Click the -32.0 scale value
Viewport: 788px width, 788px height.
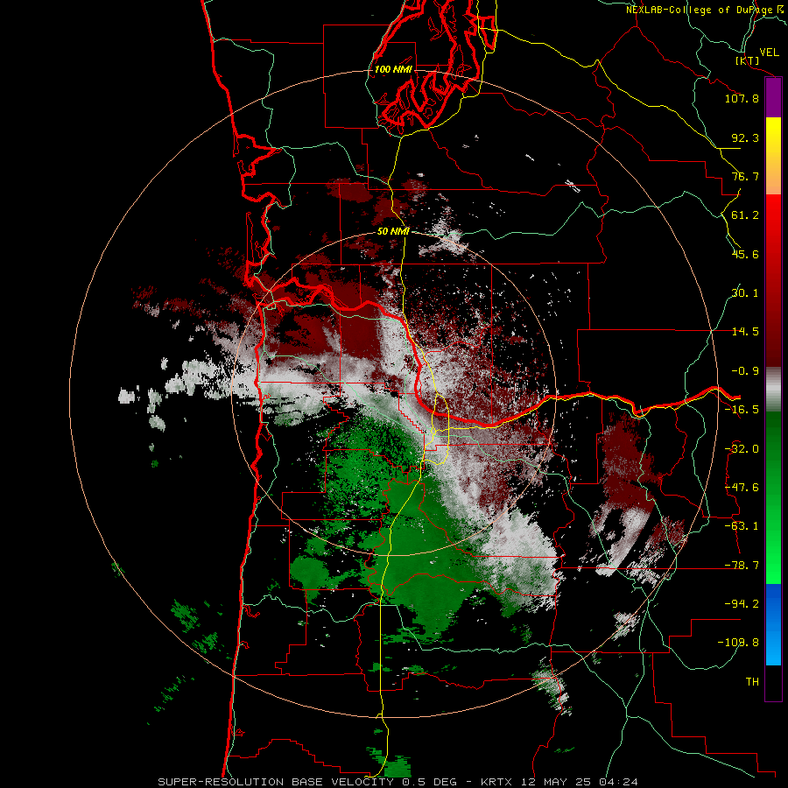click(742, 449)
